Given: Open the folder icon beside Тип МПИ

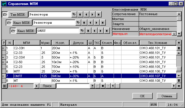Looking at the screenshot, I should (x=5, y=15).
